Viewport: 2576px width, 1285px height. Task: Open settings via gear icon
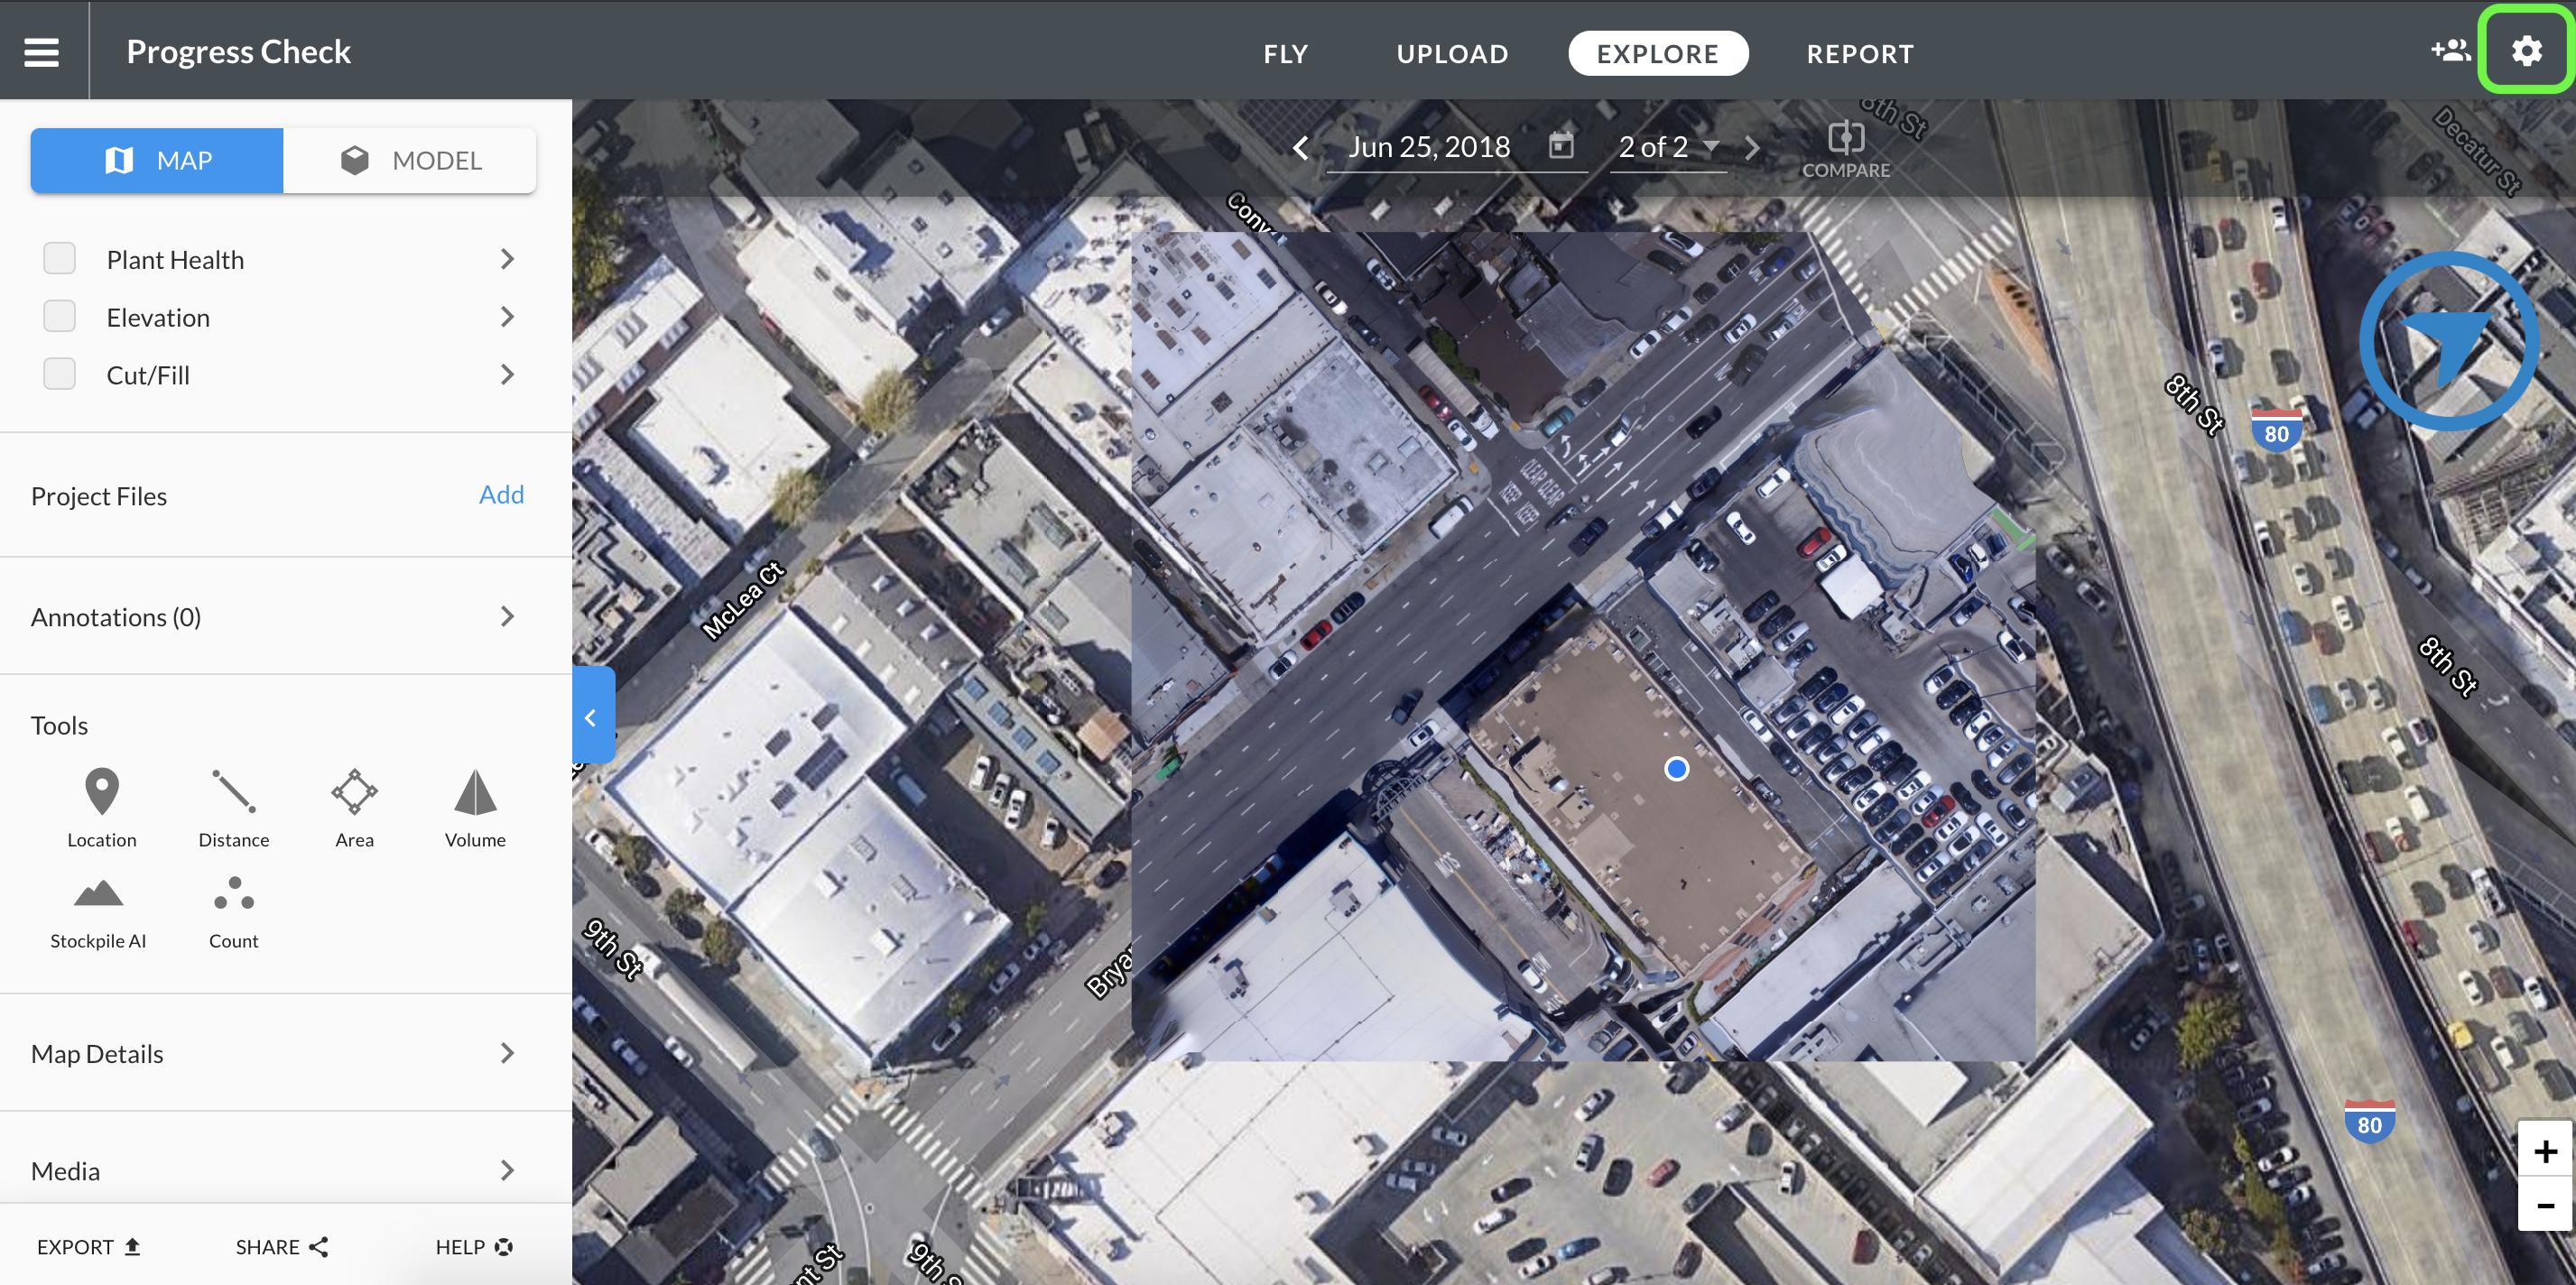2526,52
